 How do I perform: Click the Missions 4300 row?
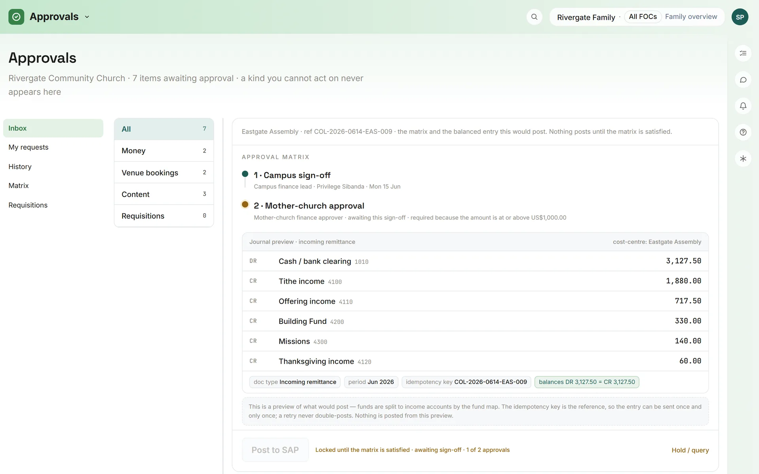tap(475, 341)
